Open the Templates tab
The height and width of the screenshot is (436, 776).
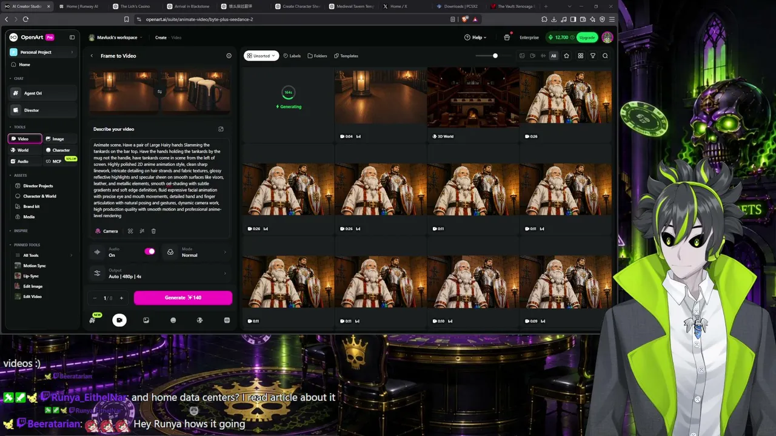pyautogui.click(x=346, y=56)
